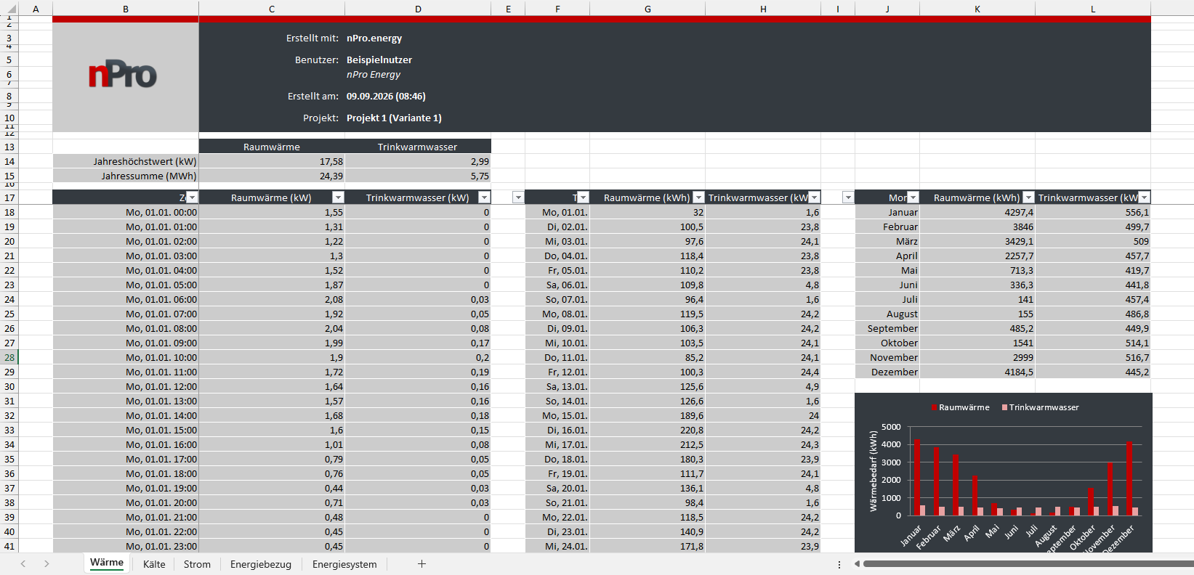Open the day filter arrow in column F
Screen dimensions: 1194x575
coord(583,197)
